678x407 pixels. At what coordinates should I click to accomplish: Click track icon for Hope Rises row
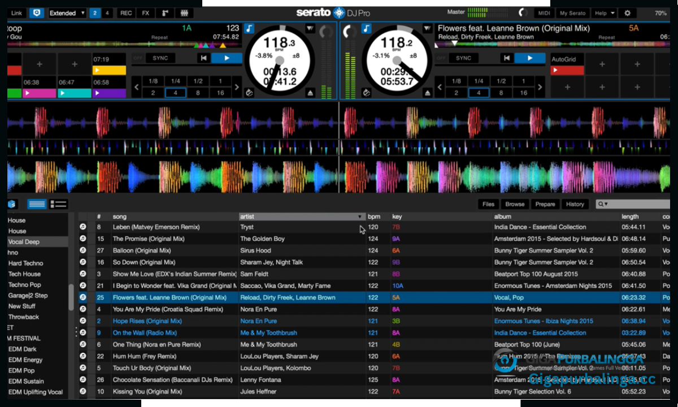[82, 321]
